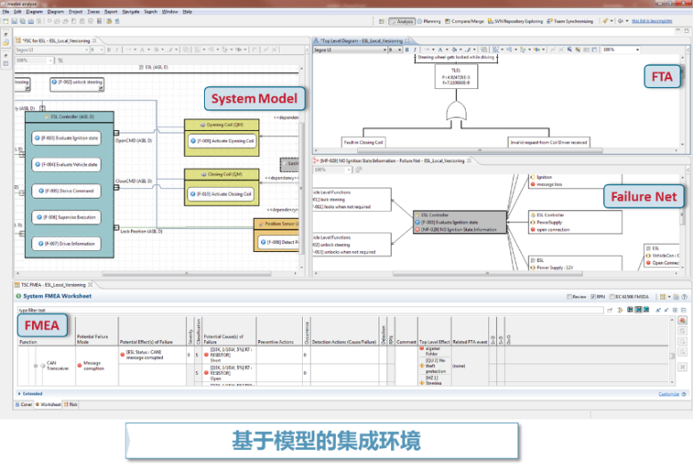Click inside the type filter text field
This screenshot has height=472, width=693.
pos(310,310)
